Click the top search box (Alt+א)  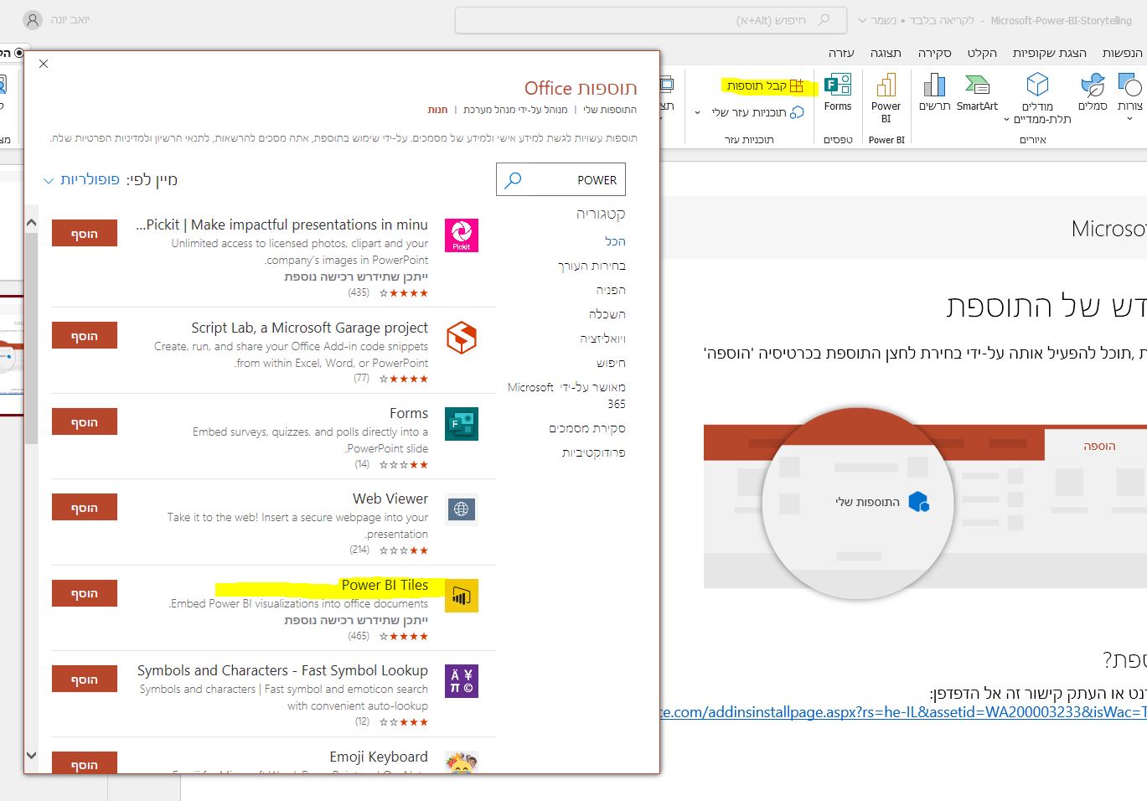click(650, 20)
